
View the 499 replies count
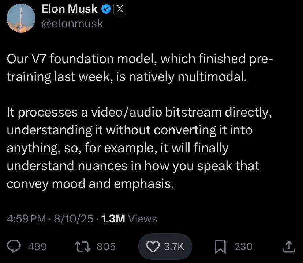click(37, 247)
